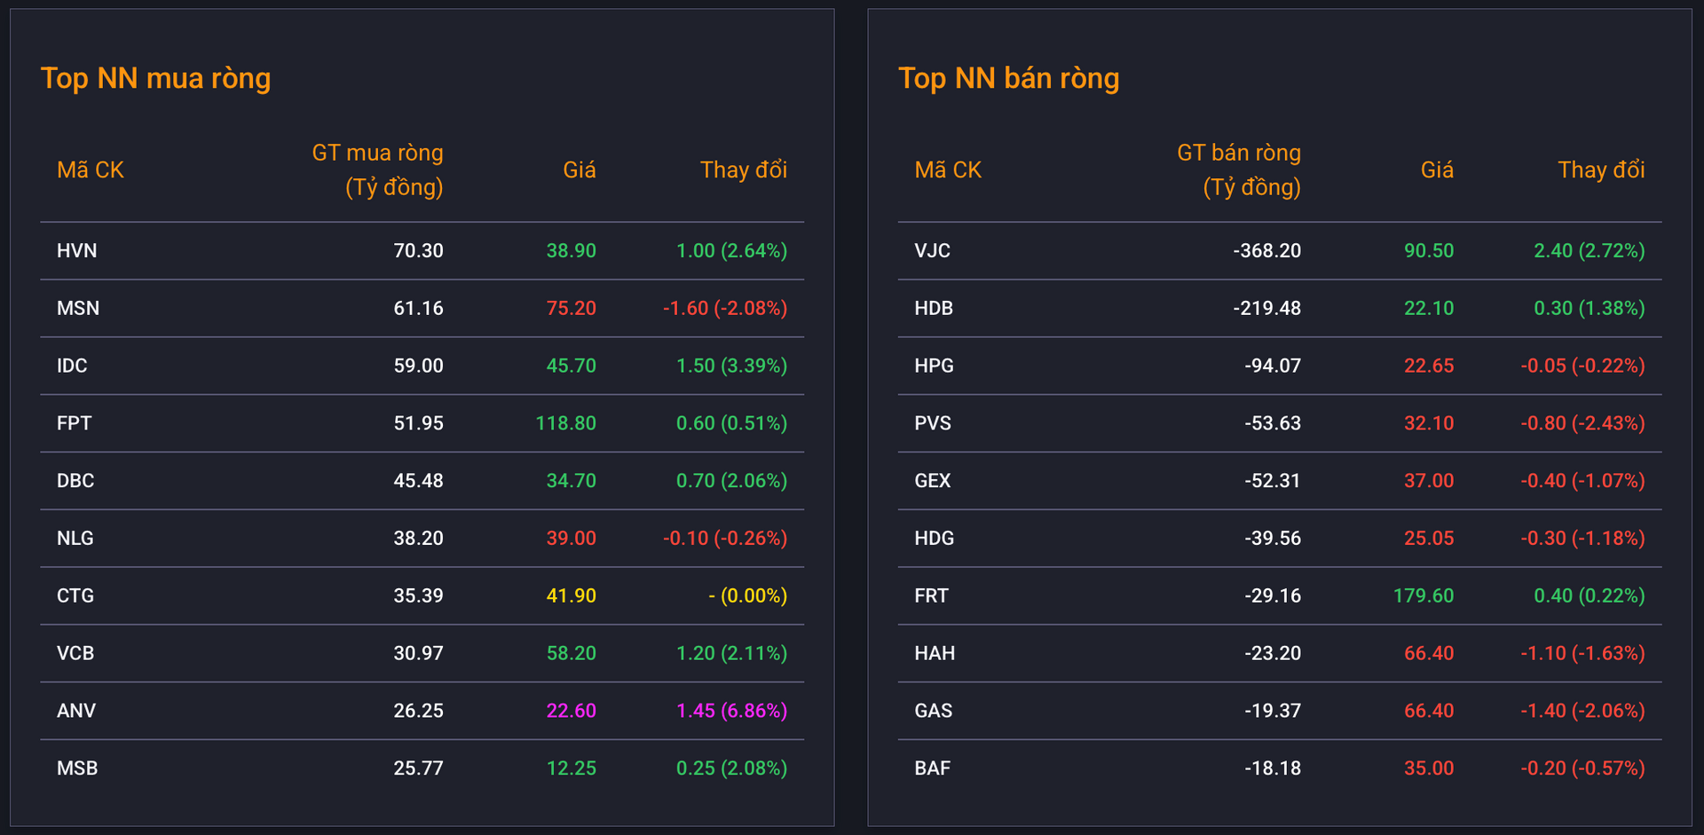Click HVN net buy value 70.30
This screenshot has width=1704, height=835.
[x=418, y=251]
